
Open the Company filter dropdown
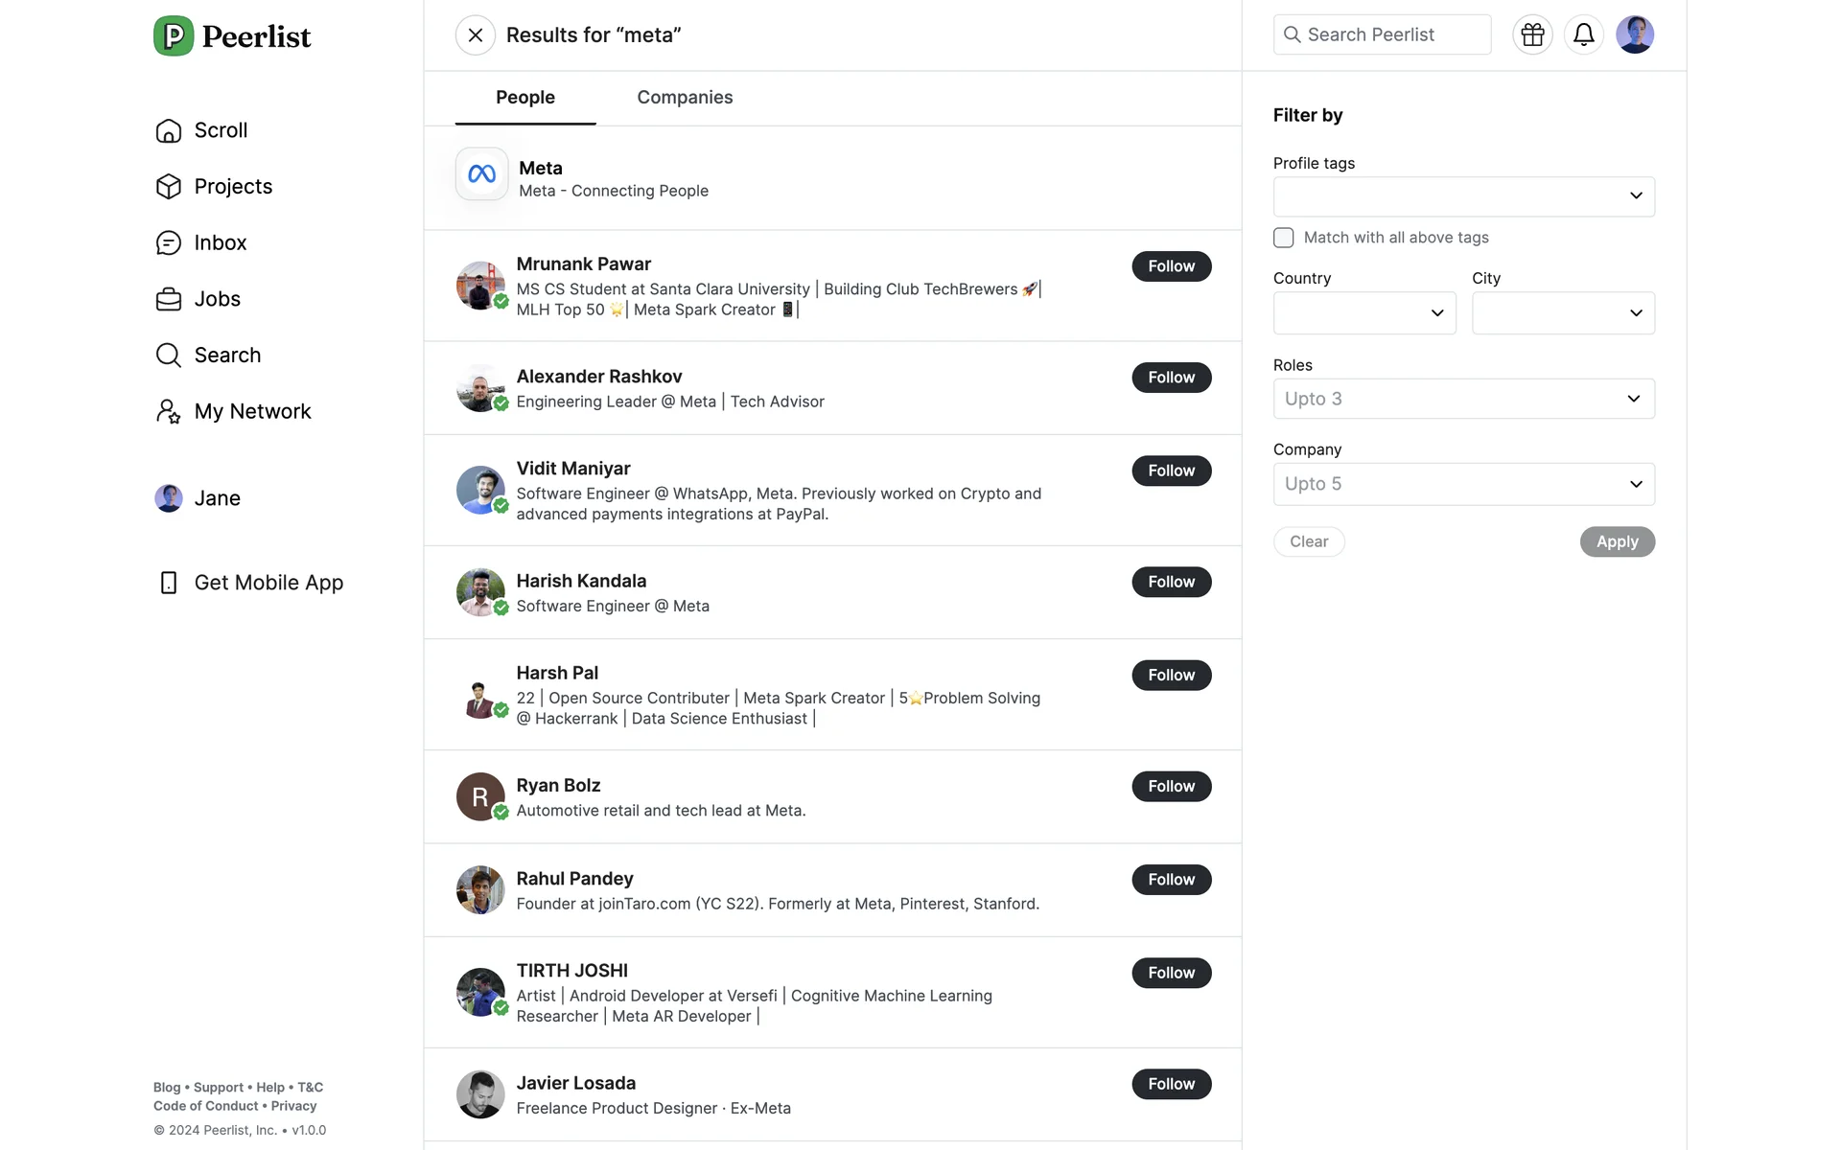point(1463,484)
